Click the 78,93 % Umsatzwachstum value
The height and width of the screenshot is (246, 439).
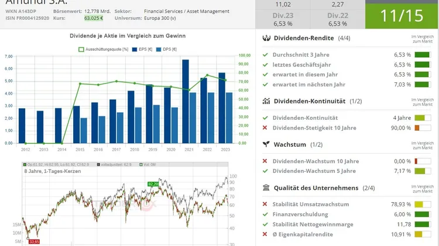pos(401,205)
